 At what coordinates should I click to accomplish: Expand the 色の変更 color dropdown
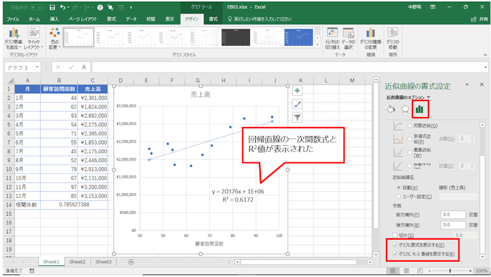coord(54,38)
